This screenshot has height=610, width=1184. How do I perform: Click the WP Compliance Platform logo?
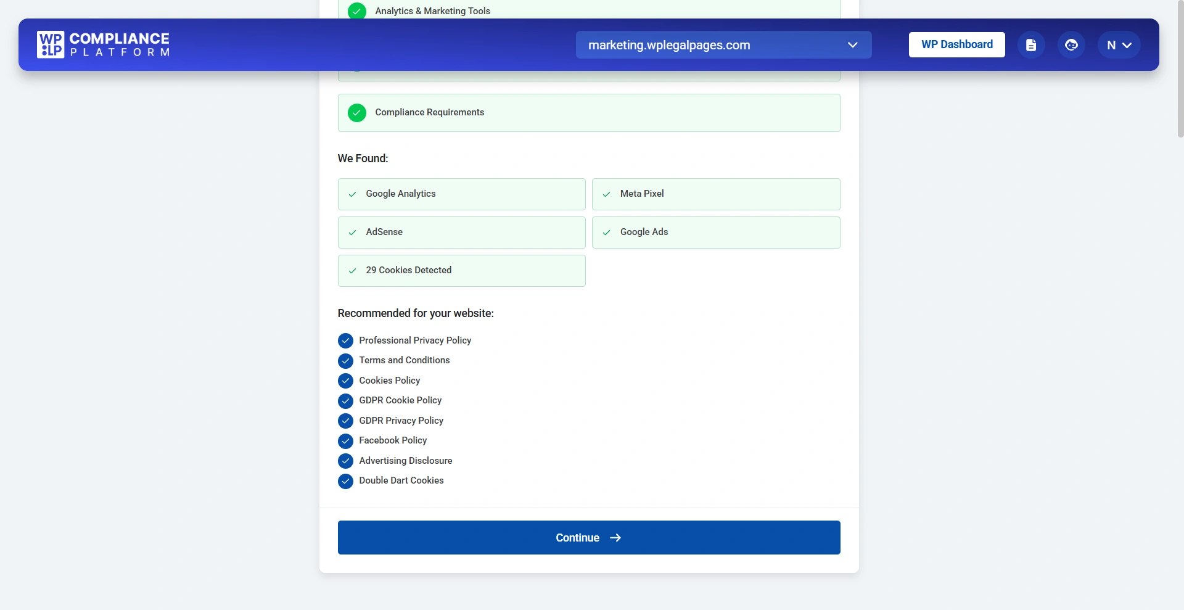[103, 44]
